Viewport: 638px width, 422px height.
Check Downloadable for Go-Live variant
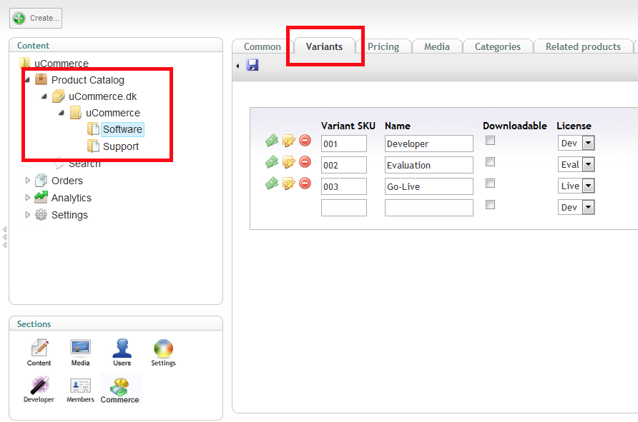point(490,184)
